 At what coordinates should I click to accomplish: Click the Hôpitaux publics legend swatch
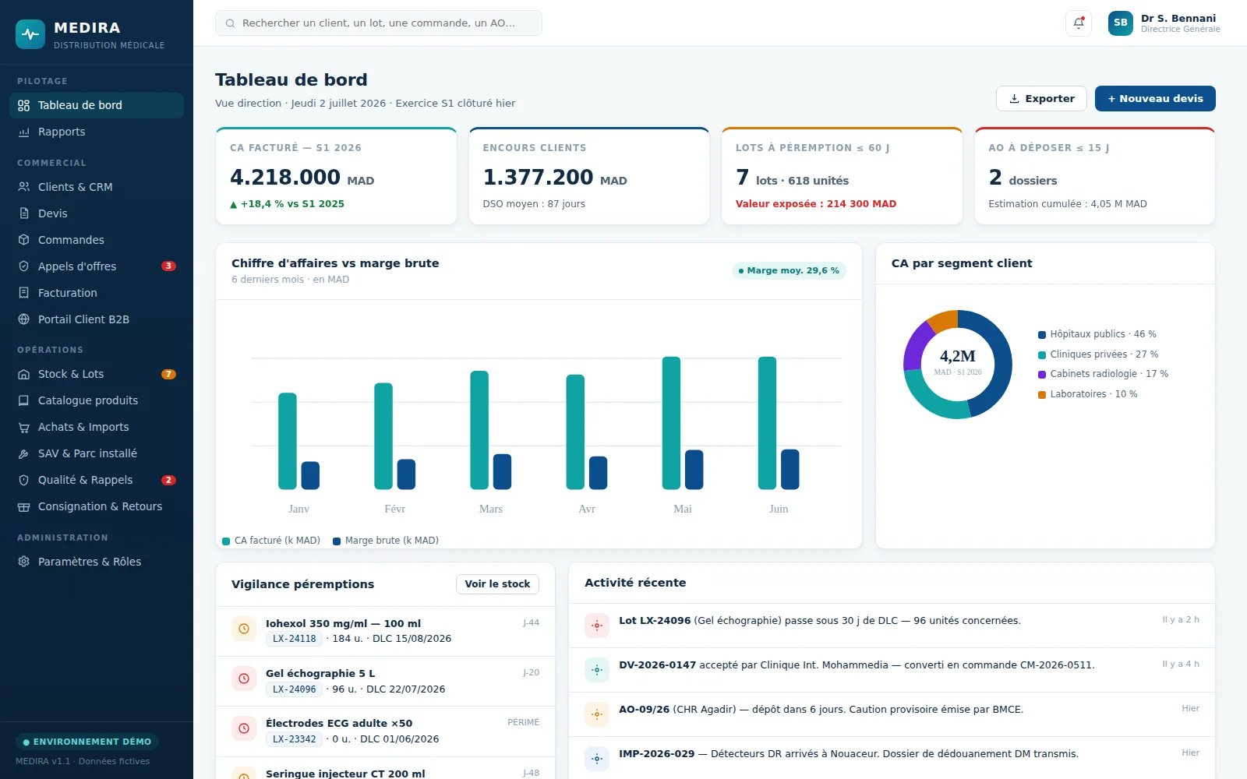click(1042, 335)
